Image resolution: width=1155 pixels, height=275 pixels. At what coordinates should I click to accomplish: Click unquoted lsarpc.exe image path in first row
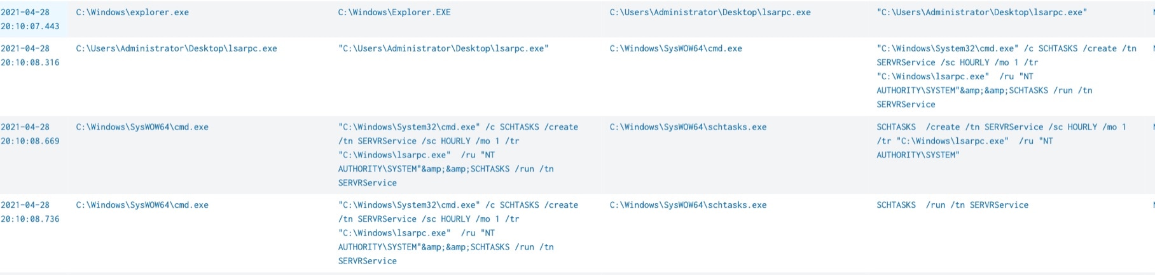(710, 12)
